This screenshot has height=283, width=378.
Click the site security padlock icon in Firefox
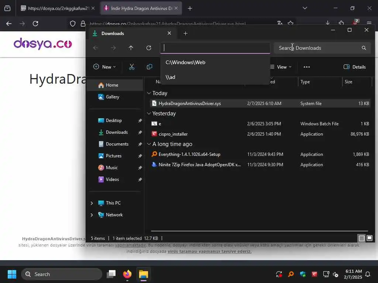pyautogui.click(x=83, y=24)
